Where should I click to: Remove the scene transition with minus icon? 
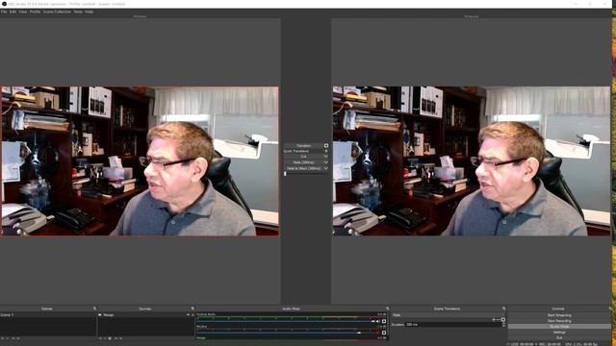click(499, 320)
